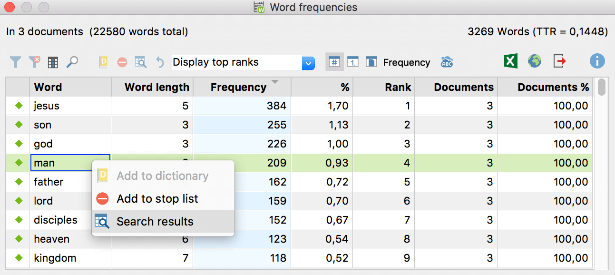
Task: Select the word cell god
Action: (70, 144)
